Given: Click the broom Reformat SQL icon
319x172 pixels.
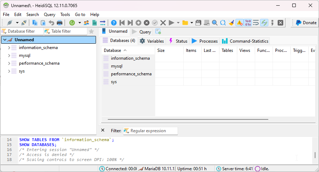Looking at the screenshot, I should pyautogui.click(x=231, y=23).
